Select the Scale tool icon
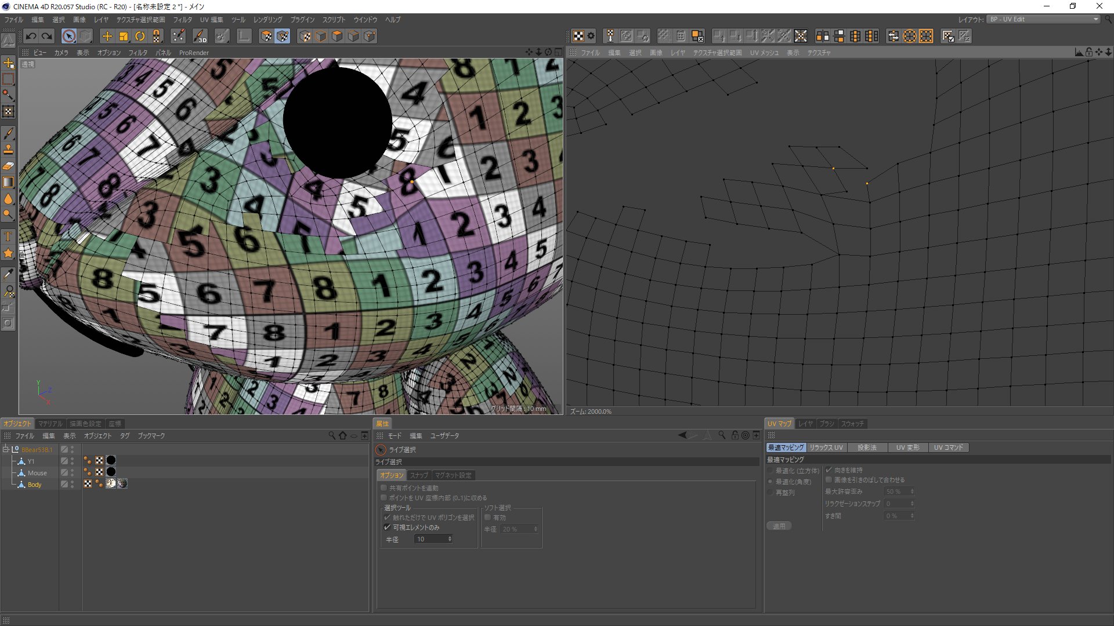The height and width of the screenshot is (626, 1114). click(x=124, y=37)
